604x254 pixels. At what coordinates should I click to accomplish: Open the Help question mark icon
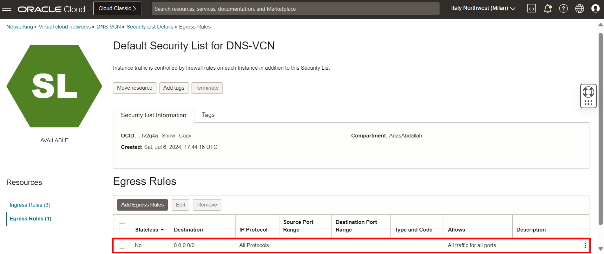coord(563,9)
